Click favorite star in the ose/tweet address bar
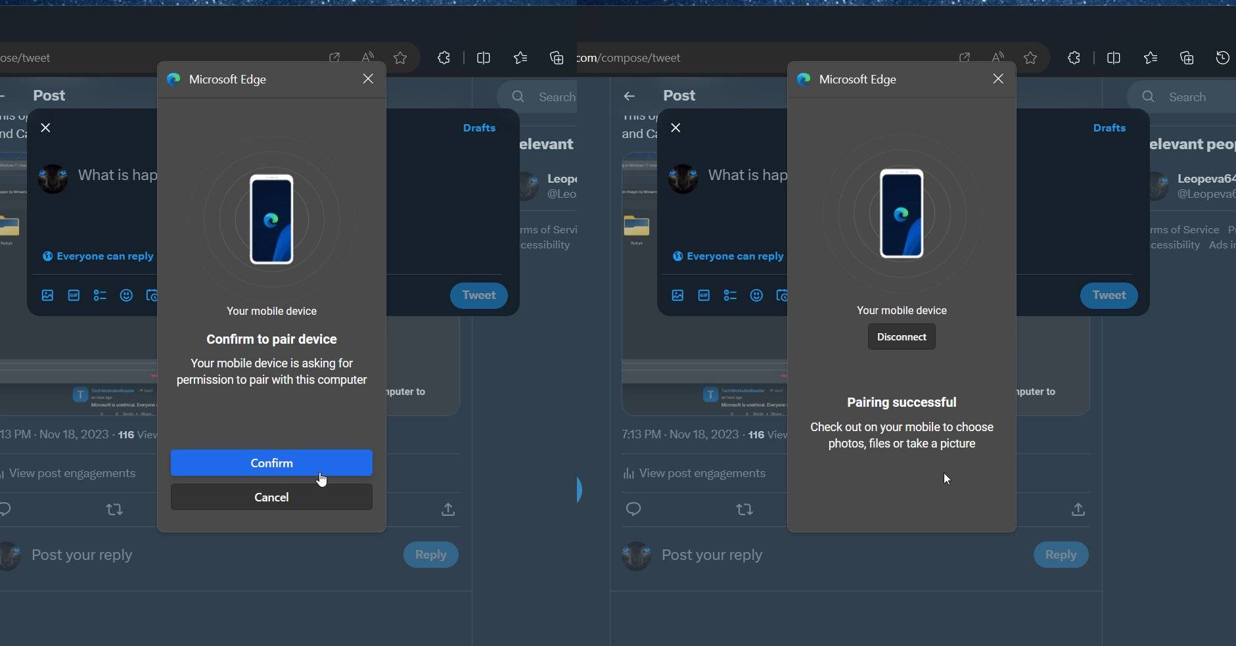1236x646 pixels. tap(400, 58)
